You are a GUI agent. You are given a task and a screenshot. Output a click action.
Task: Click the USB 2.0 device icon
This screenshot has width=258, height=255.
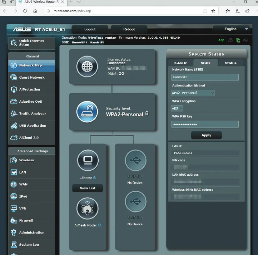135,202
